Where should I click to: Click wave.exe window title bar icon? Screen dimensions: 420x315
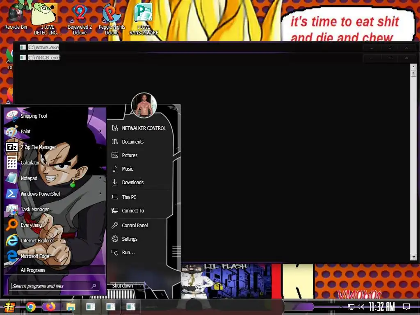(23, 48)
